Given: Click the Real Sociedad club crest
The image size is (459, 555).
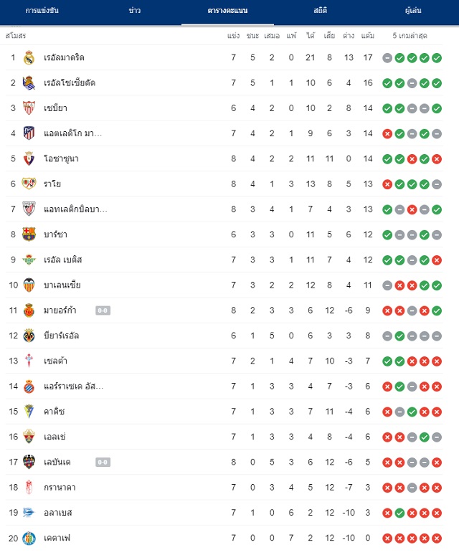Looking at the screenshot, I should point(29,83).
